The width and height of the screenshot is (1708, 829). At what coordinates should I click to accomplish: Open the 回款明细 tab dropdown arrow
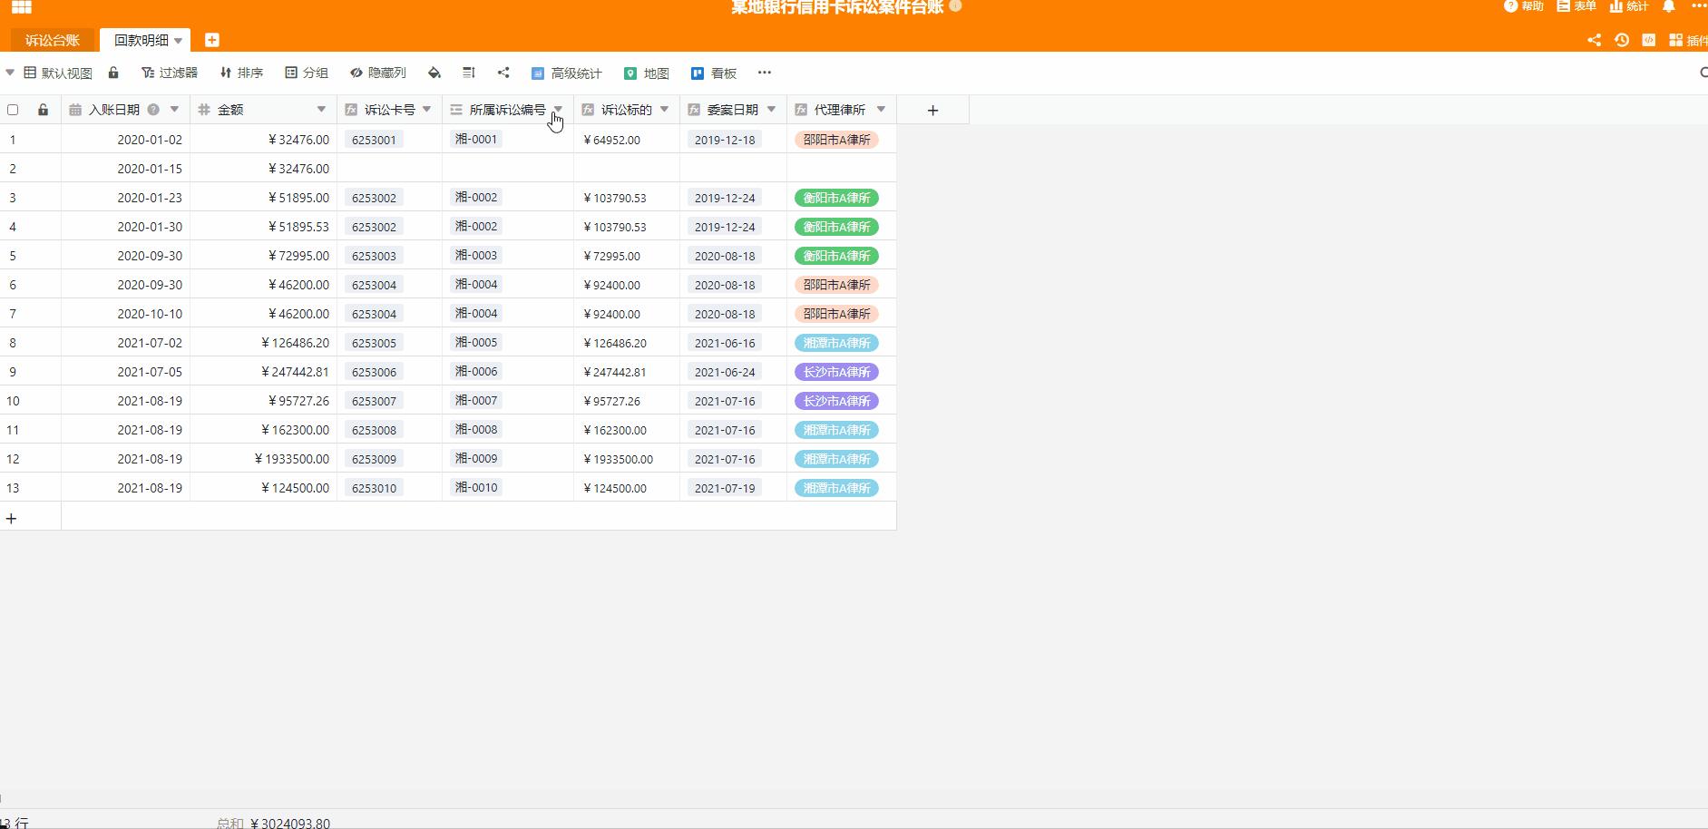179,40
